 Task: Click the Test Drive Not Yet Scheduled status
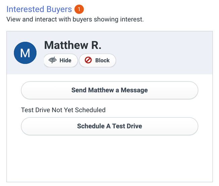[x=63, y=110]
